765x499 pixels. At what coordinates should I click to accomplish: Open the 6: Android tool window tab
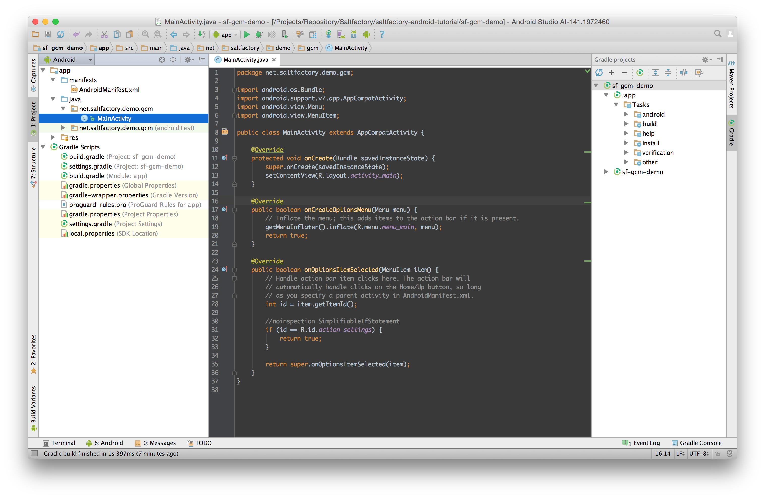tap(104, 443)
